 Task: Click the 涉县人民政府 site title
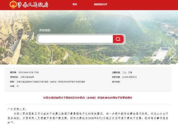click(33, 5)
